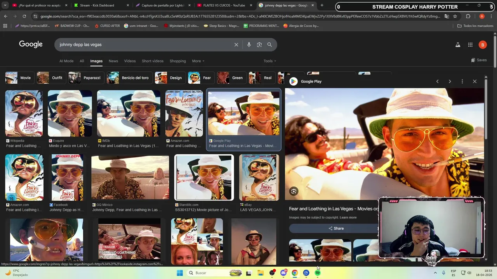The image size is (497, 279).
Task: Open the Sleep Basics bookmark
Action: 221,26
